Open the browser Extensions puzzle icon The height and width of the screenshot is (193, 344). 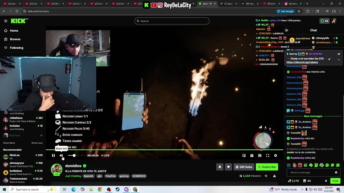tap(308, 11)
